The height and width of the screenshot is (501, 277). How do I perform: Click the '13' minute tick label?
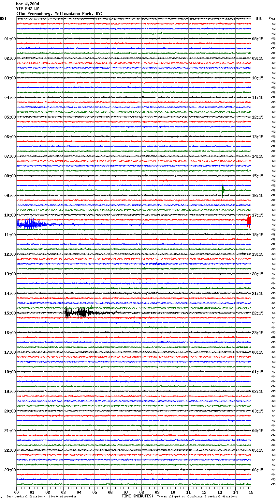(x=220, y=492)
